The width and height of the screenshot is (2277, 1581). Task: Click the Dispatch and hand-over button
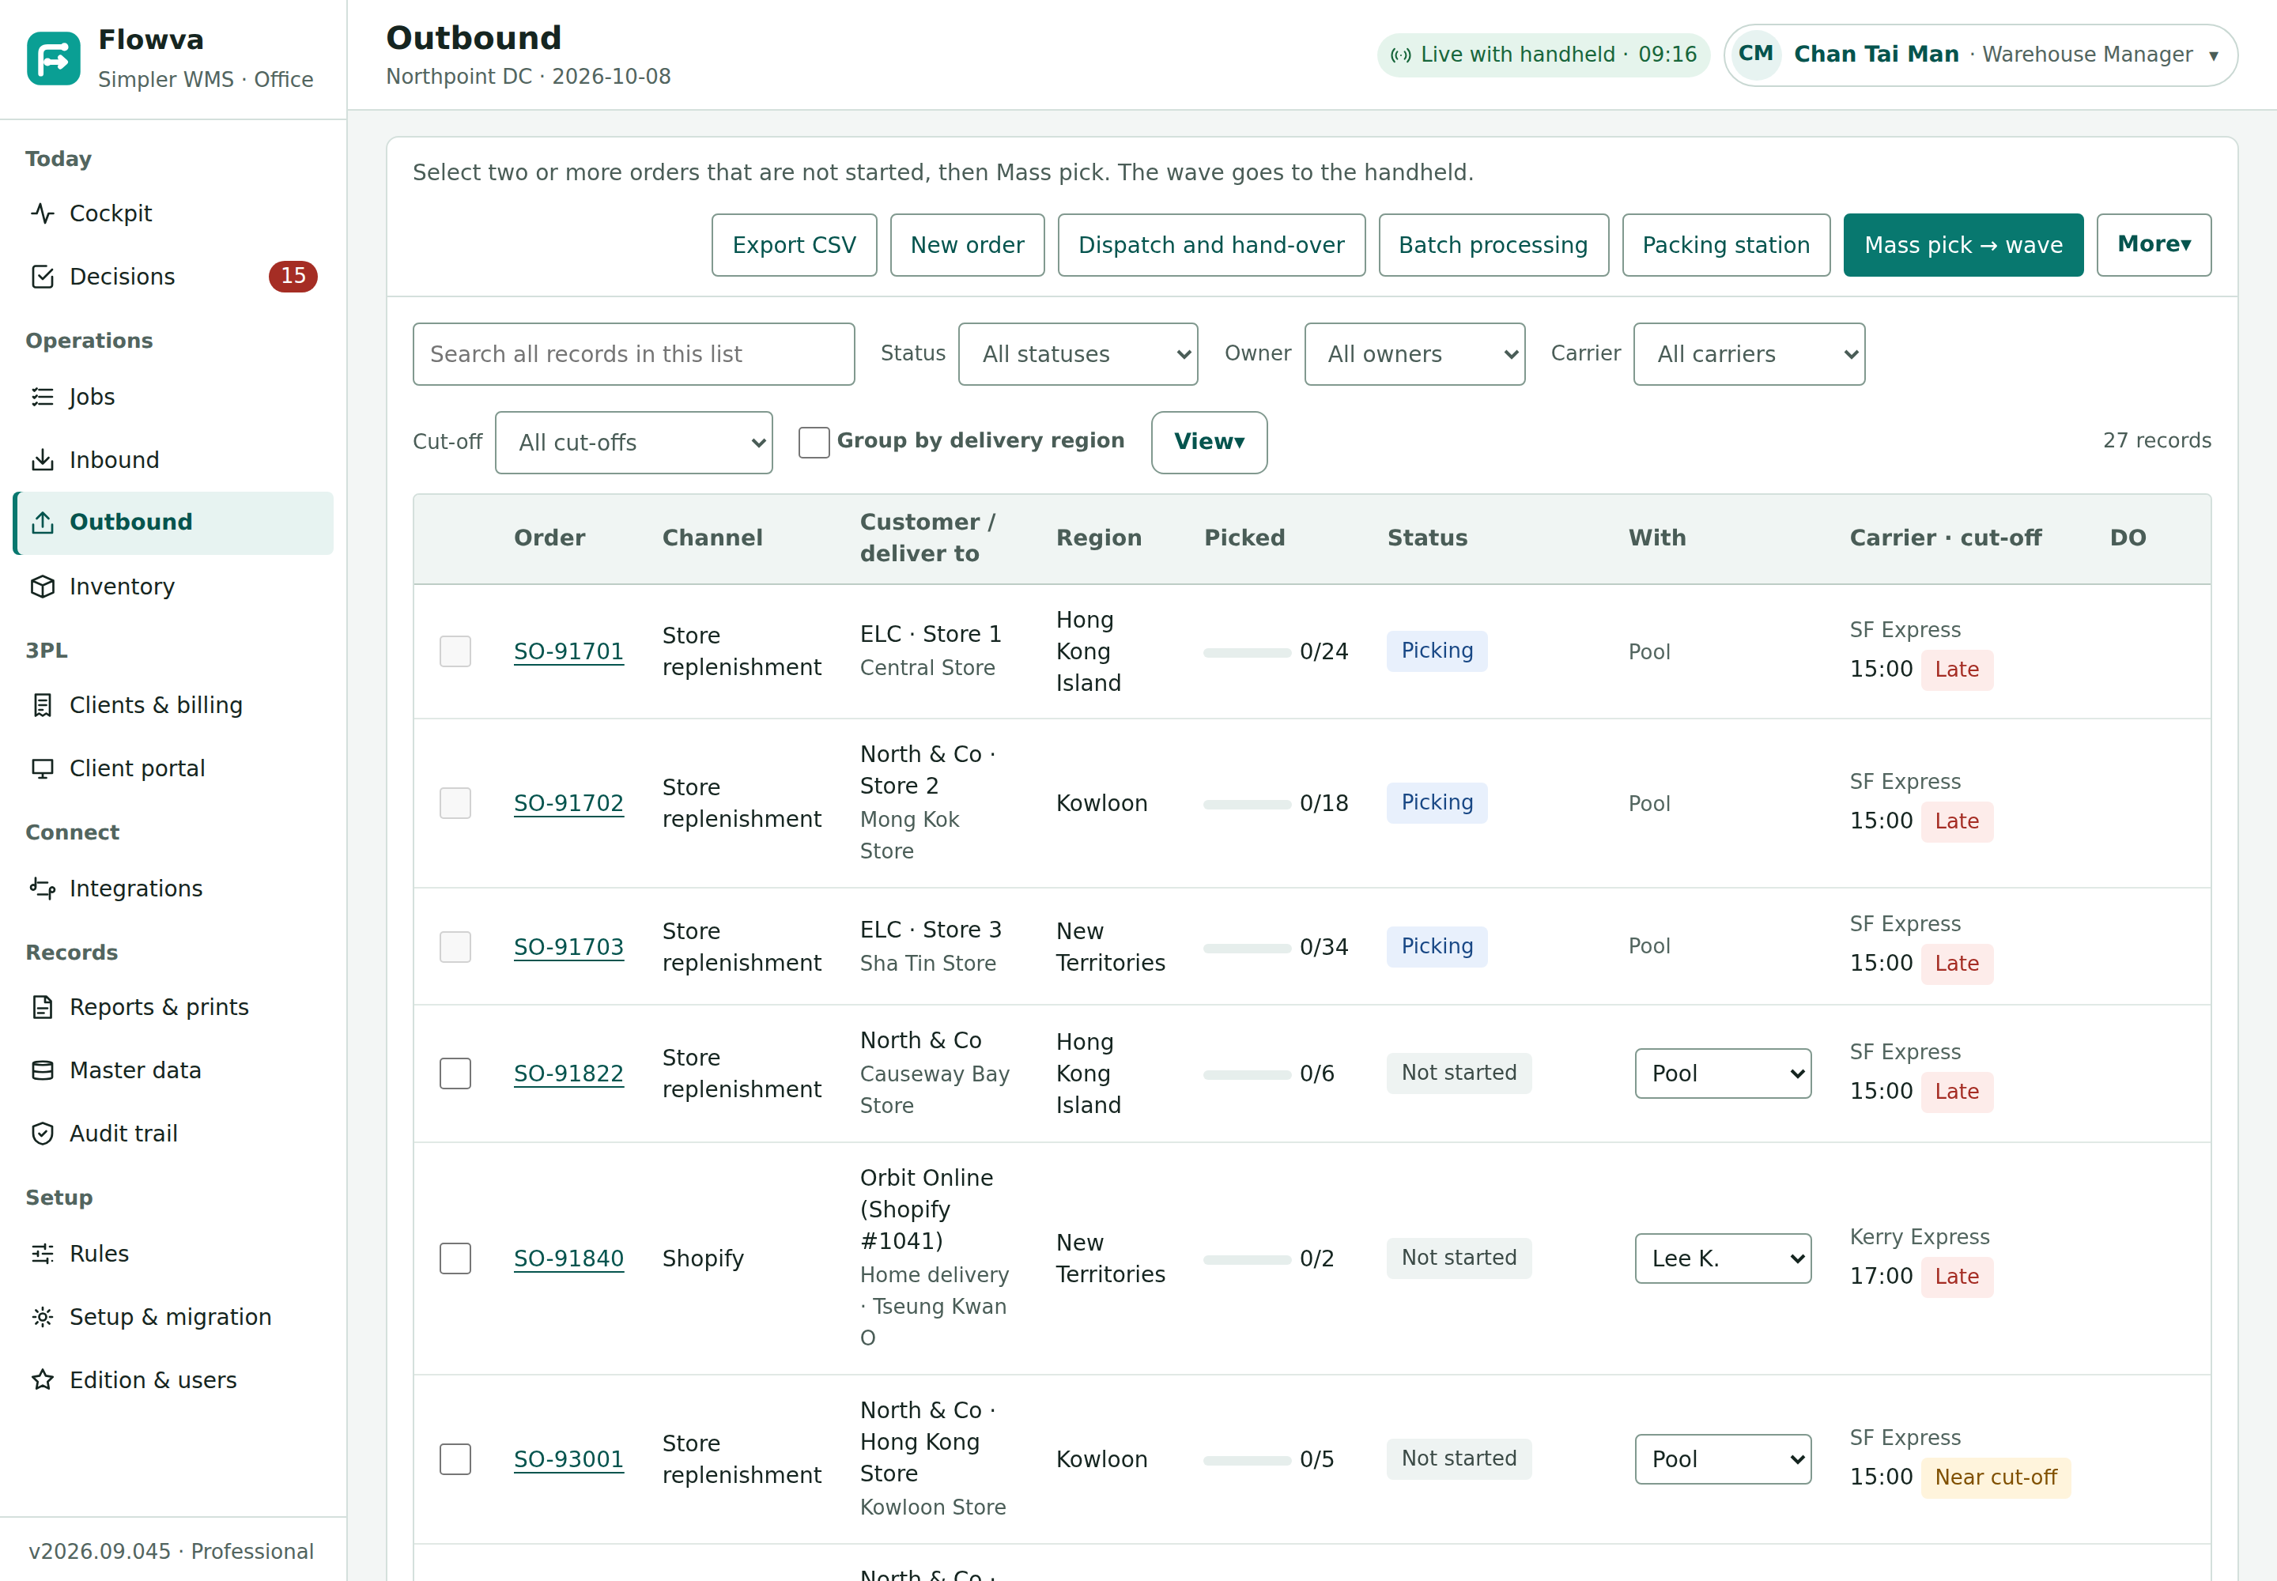click(1210, 245)
